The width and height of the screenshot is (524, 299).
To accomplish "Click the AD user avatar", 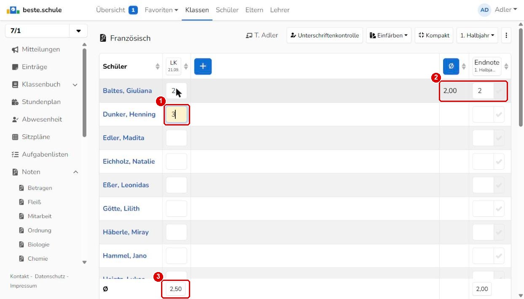I will pos(485,10).
